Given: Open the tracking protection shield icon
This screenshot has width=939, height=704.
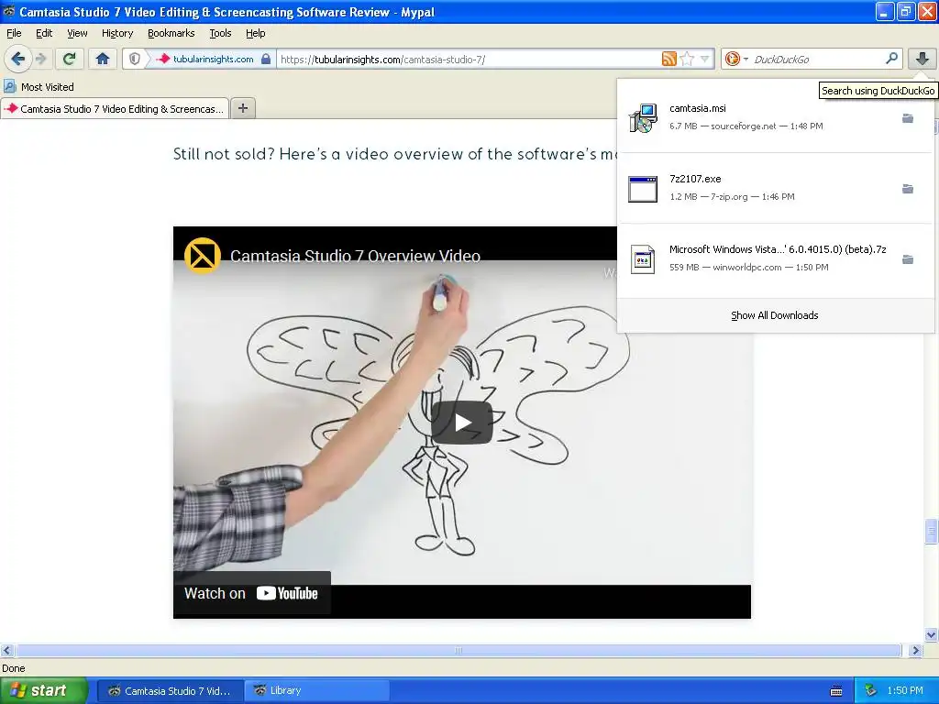Looking at the screenshot, I should click(135, 59).
